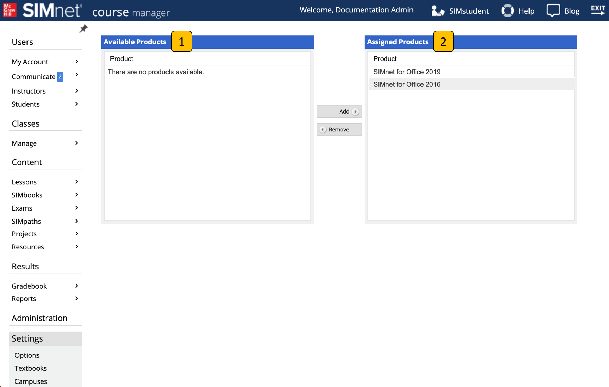Expand Reports chevron
609x387 pixels.
[76, 299]
